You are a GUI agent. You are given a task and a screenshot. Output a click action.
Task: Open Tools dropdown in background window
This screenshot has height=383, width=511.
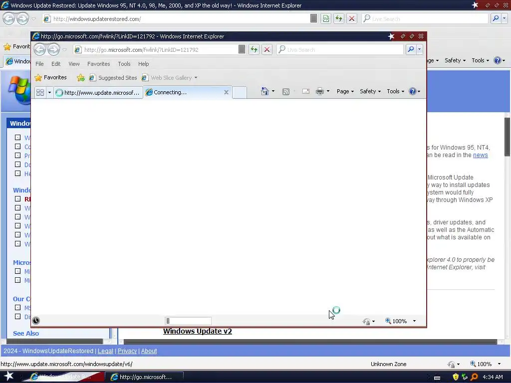click(481, 60)
